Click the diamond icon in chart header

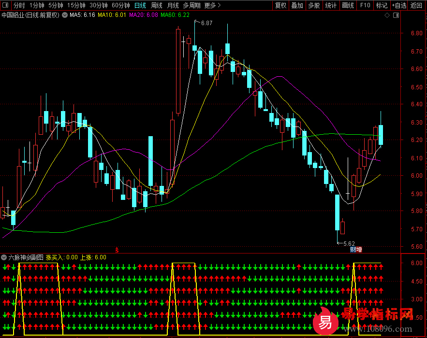tap(387, 15)
